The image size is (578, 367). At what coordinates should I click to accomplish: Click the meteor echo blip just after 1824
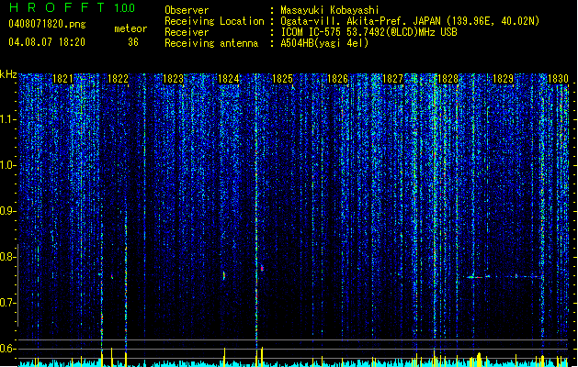point(223,275)
